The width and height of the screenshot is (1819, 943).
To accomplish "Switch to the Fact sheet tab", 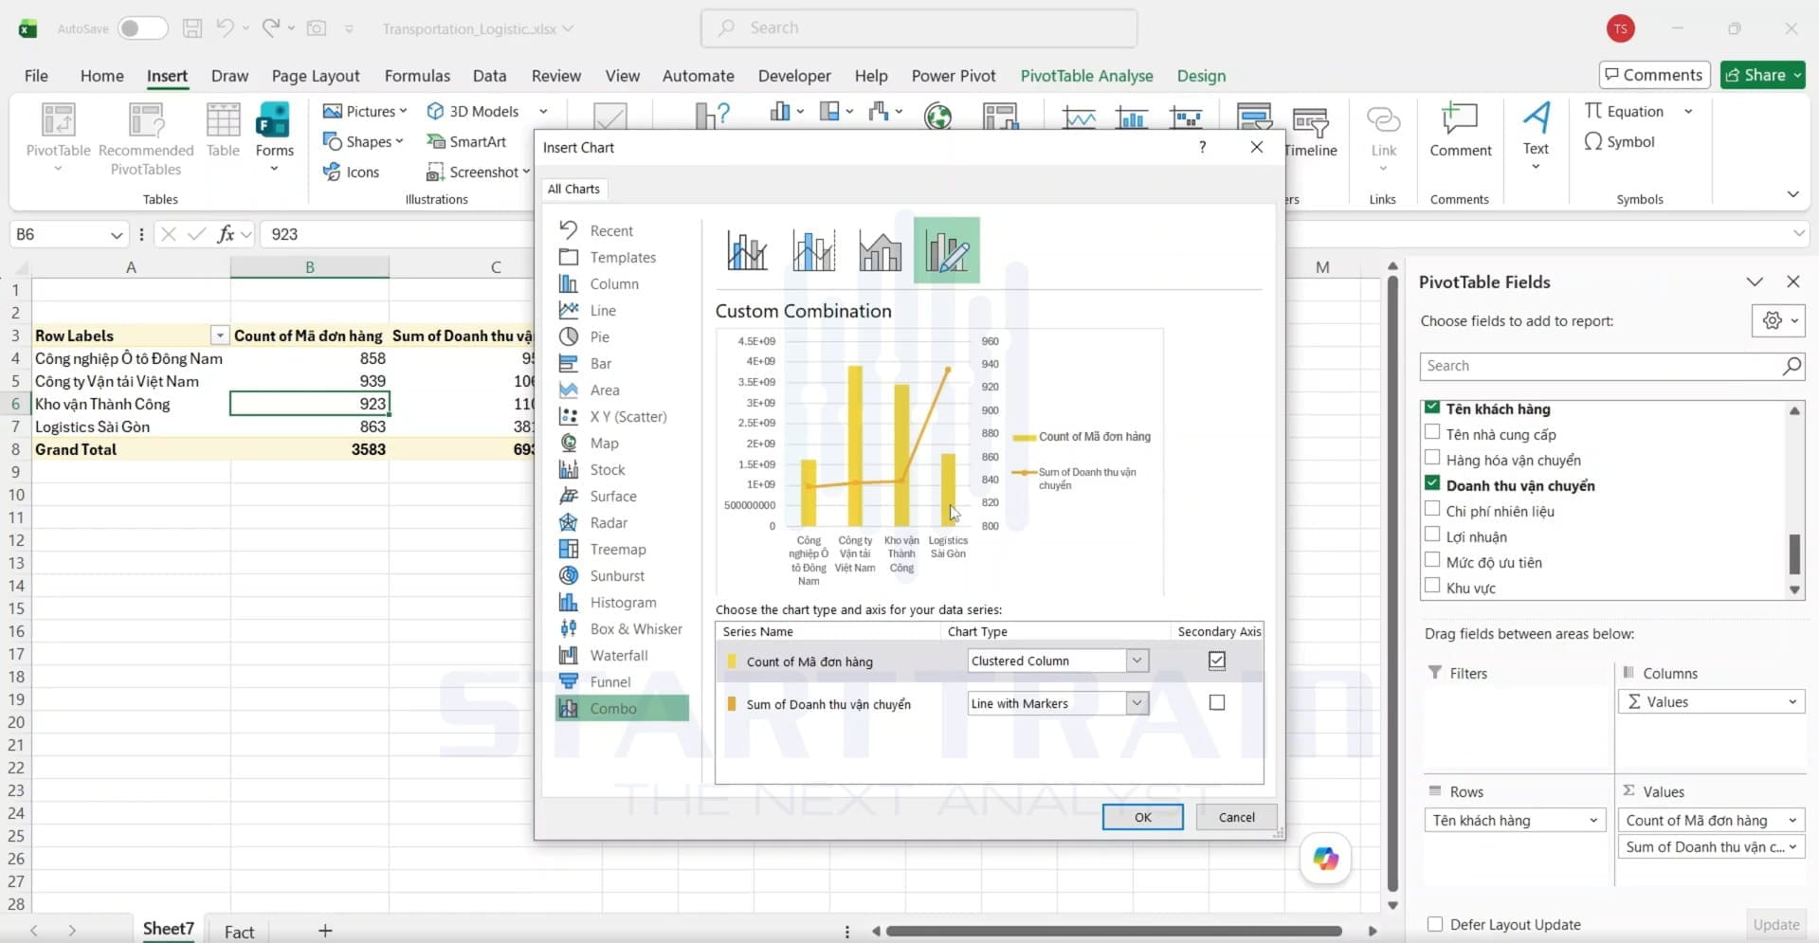I will [x=239, y=932].
